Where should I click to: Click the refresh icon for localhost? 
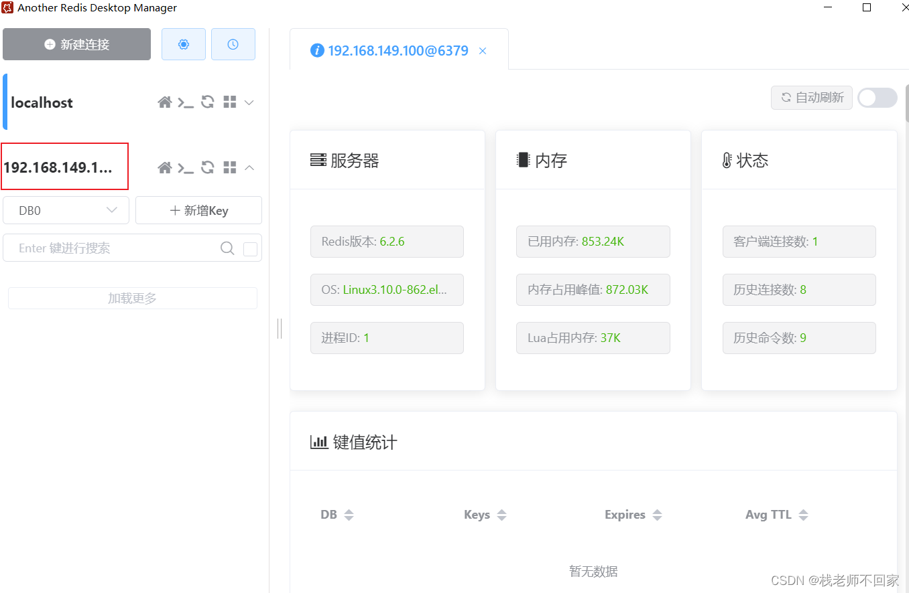(x=208, y=102)
